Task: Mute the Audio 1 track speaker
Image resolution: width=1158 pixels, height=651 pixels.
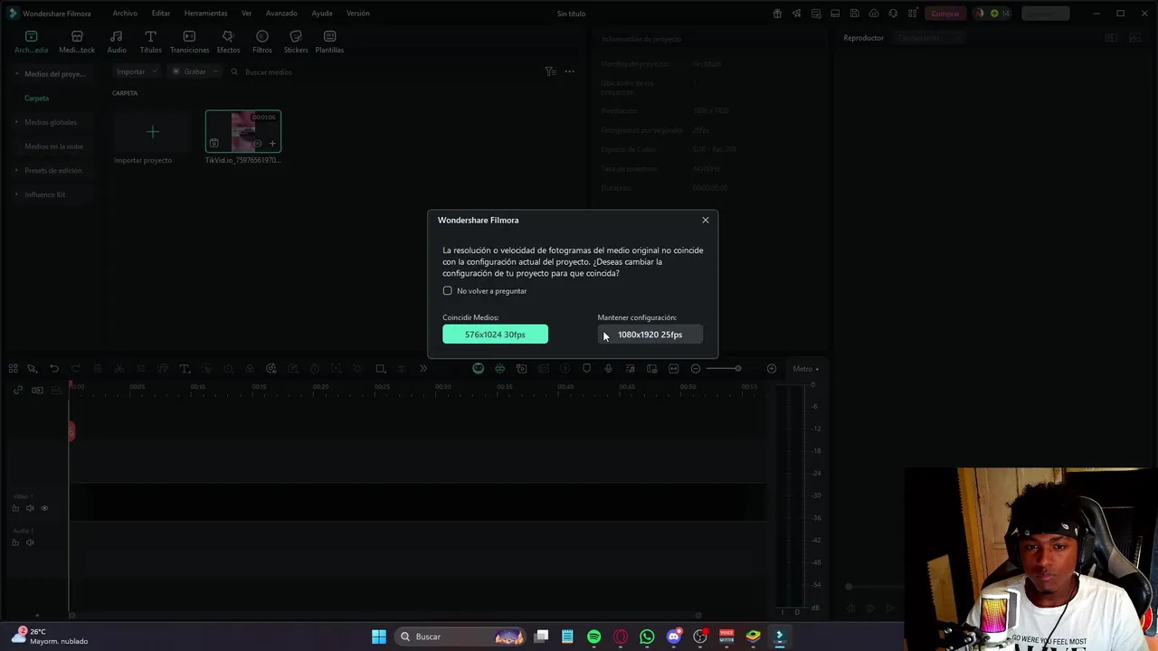Action: pos(30,542)
